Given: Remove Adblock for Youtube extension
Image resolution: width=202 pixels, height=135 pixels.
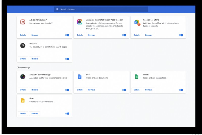Looking at the screenshot, I should pyautogui.click(x=35, y=35).
